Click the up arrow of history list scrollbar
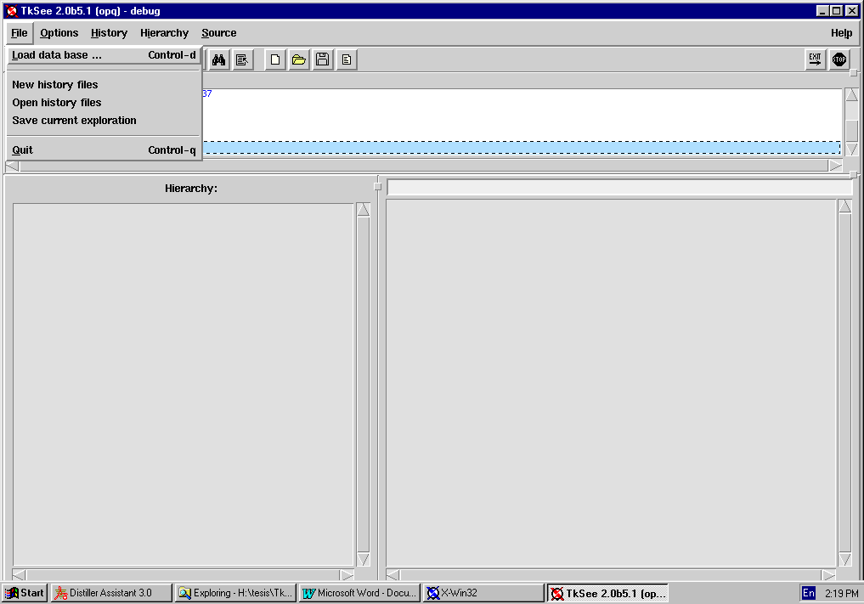Image resolution: width=864 pixels, height=604 pixels. coord(852,95)
